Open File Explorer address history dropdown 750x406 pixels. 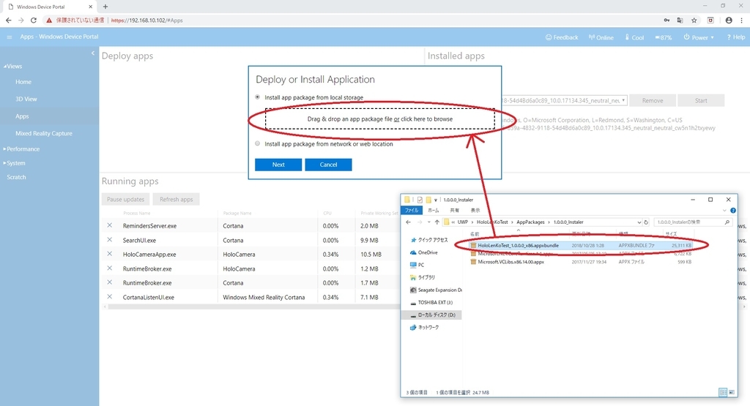(x=639, y=222)
